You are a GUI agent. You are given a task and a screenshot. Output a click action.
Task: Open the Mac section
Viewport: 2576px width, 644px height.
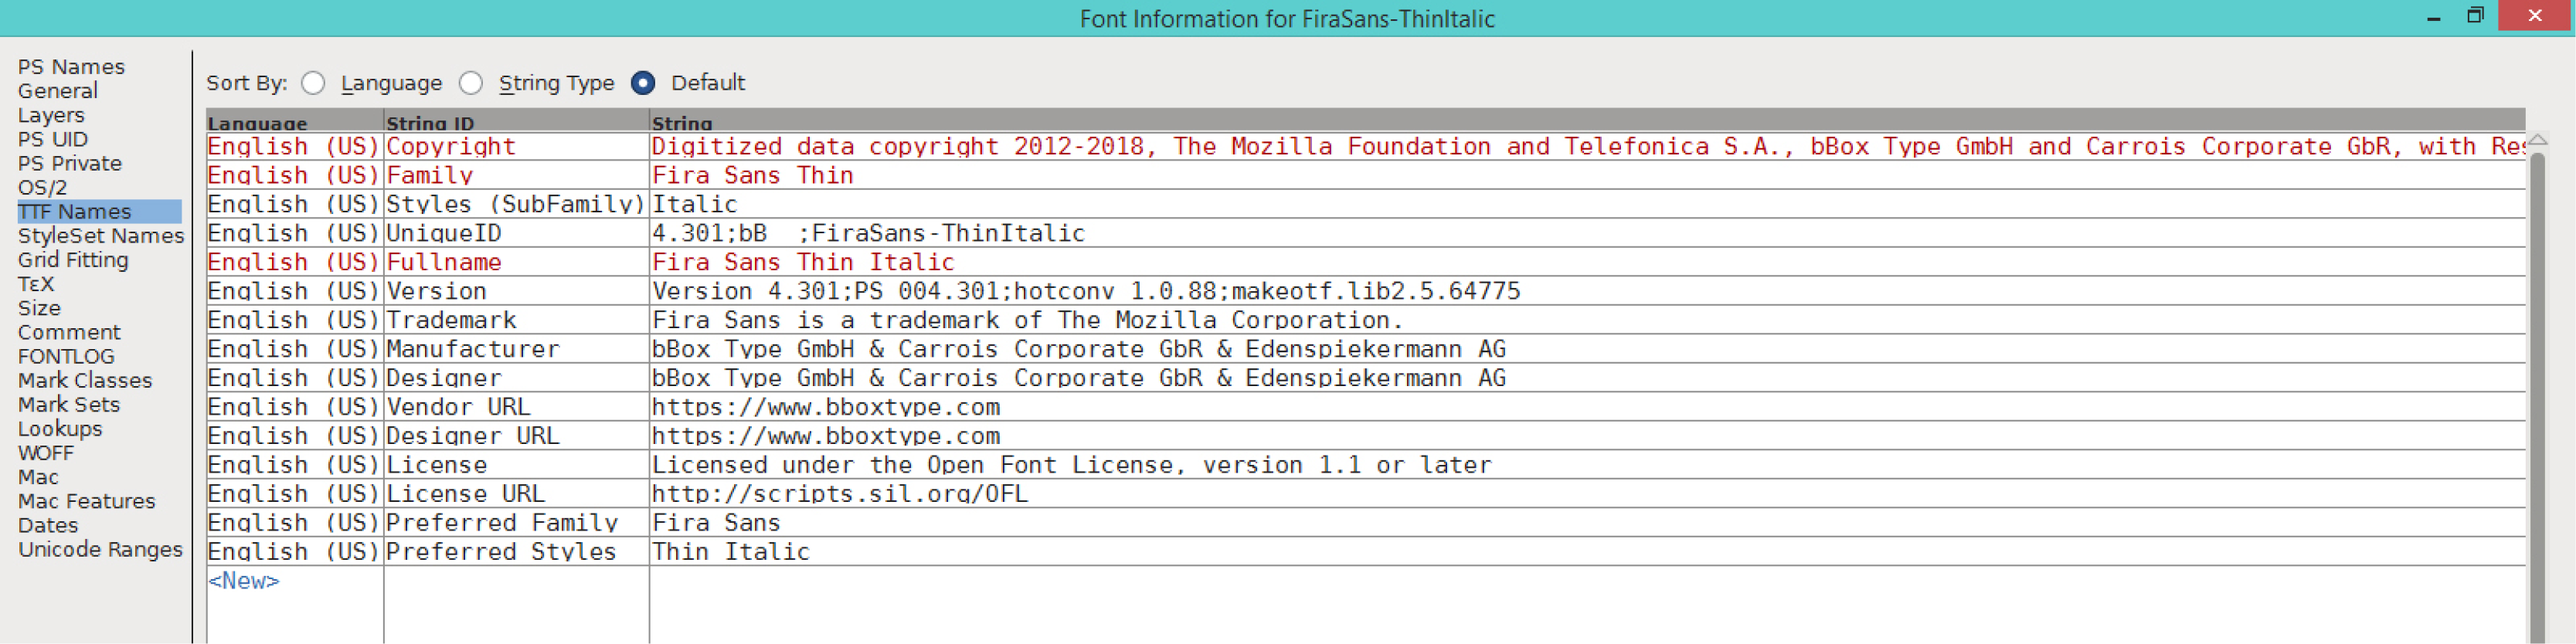click(38, 477)
